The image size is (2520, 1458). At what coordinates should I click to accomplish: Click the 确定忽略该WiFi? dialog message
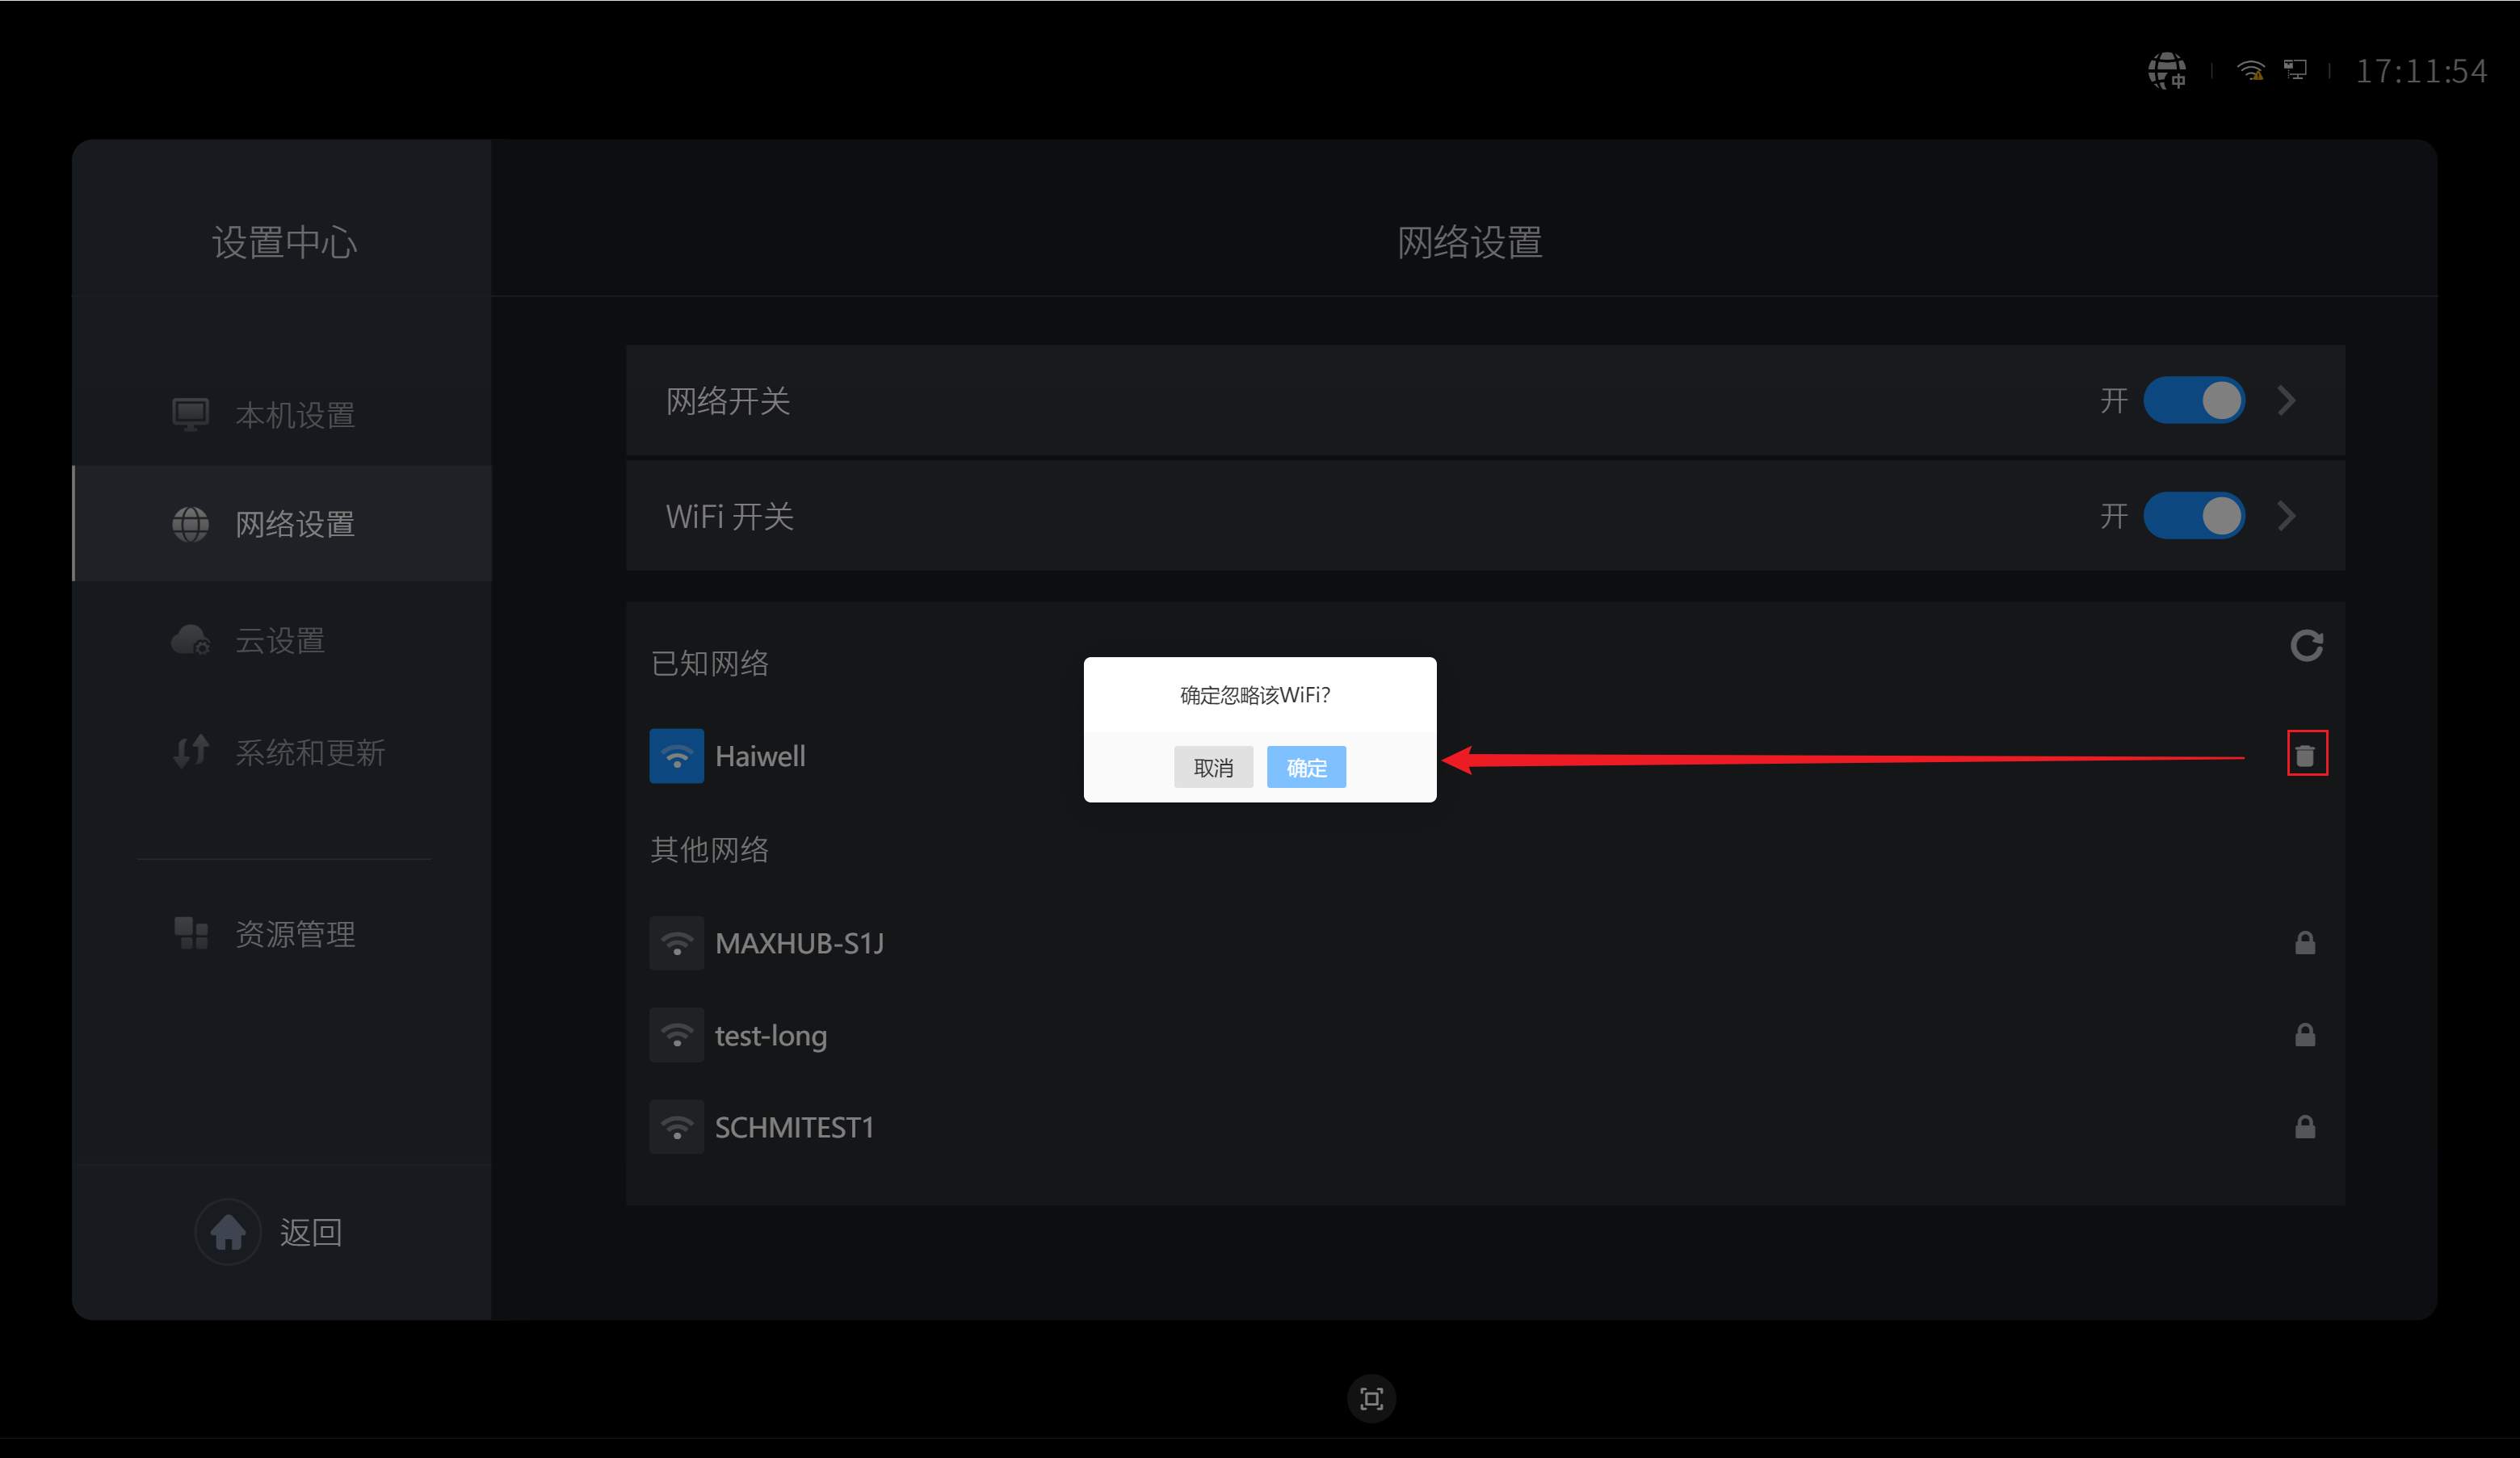click(1255, 694)
